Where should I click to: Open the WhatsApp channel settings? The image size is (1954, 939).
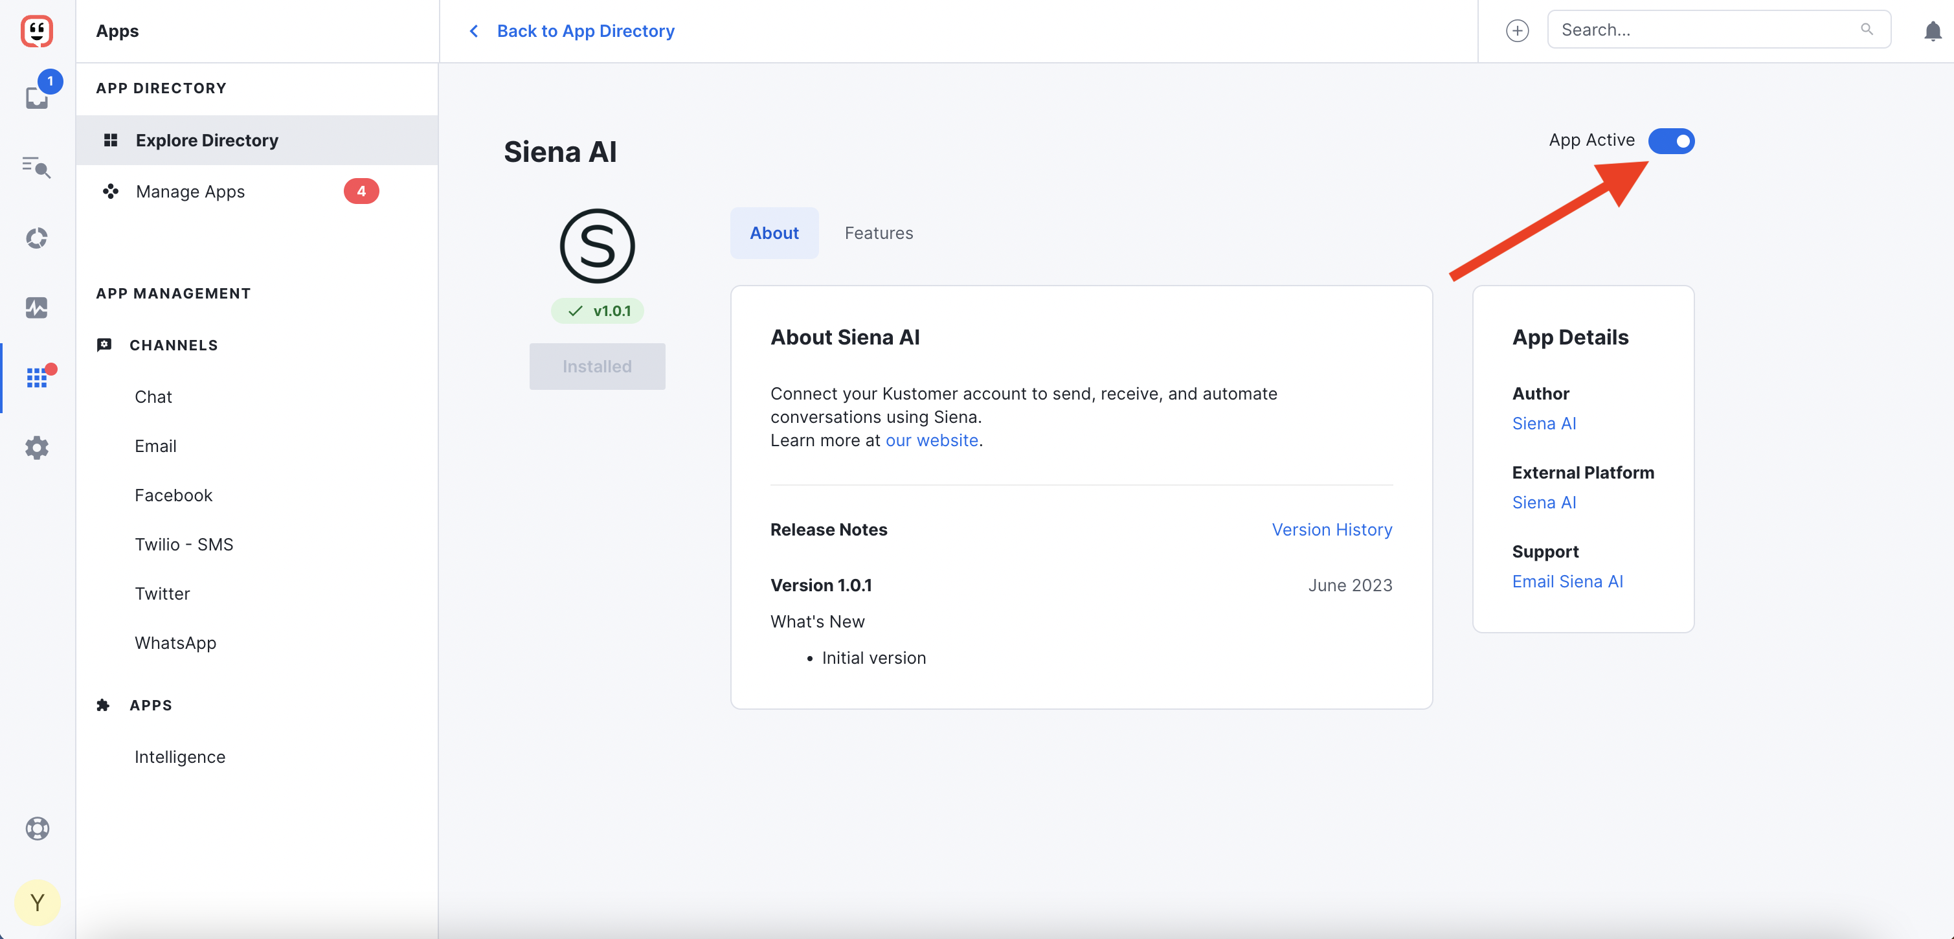[175, 643]
